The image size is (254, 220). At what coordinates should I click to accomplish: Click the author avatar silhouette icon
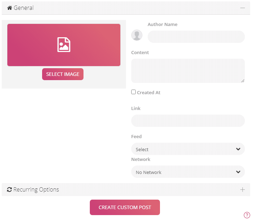tap(136, 35)
